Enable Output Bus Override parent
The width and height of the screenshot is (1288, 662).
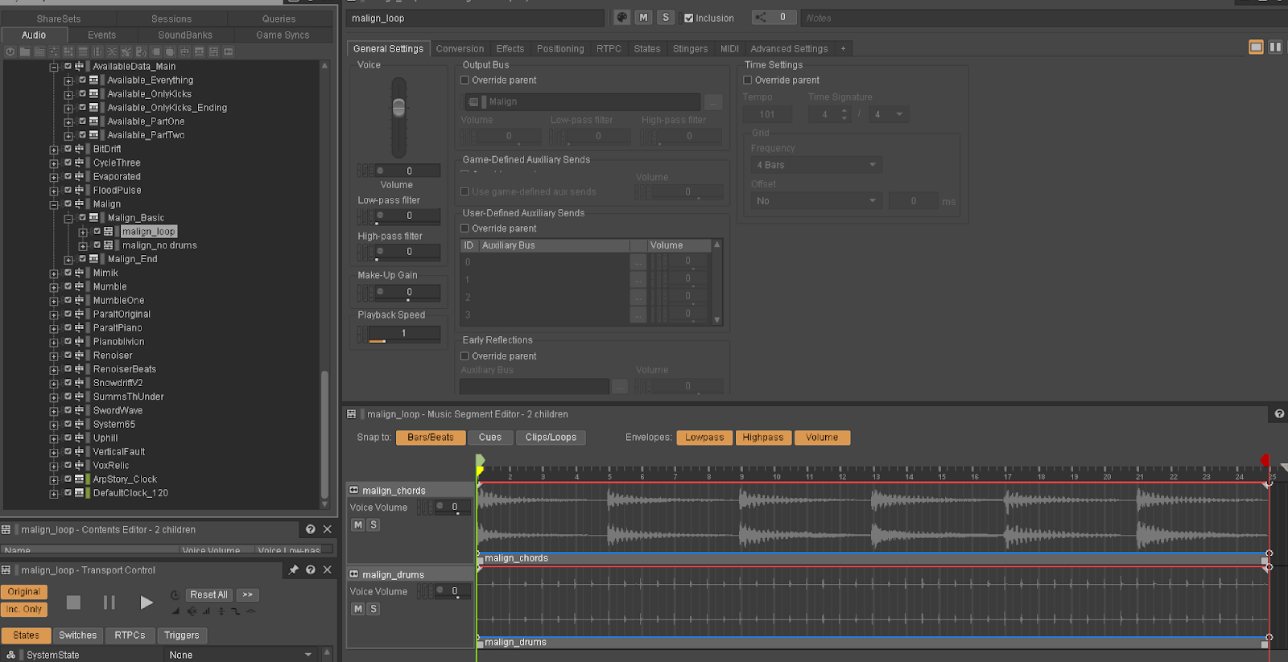pos(464,80)
